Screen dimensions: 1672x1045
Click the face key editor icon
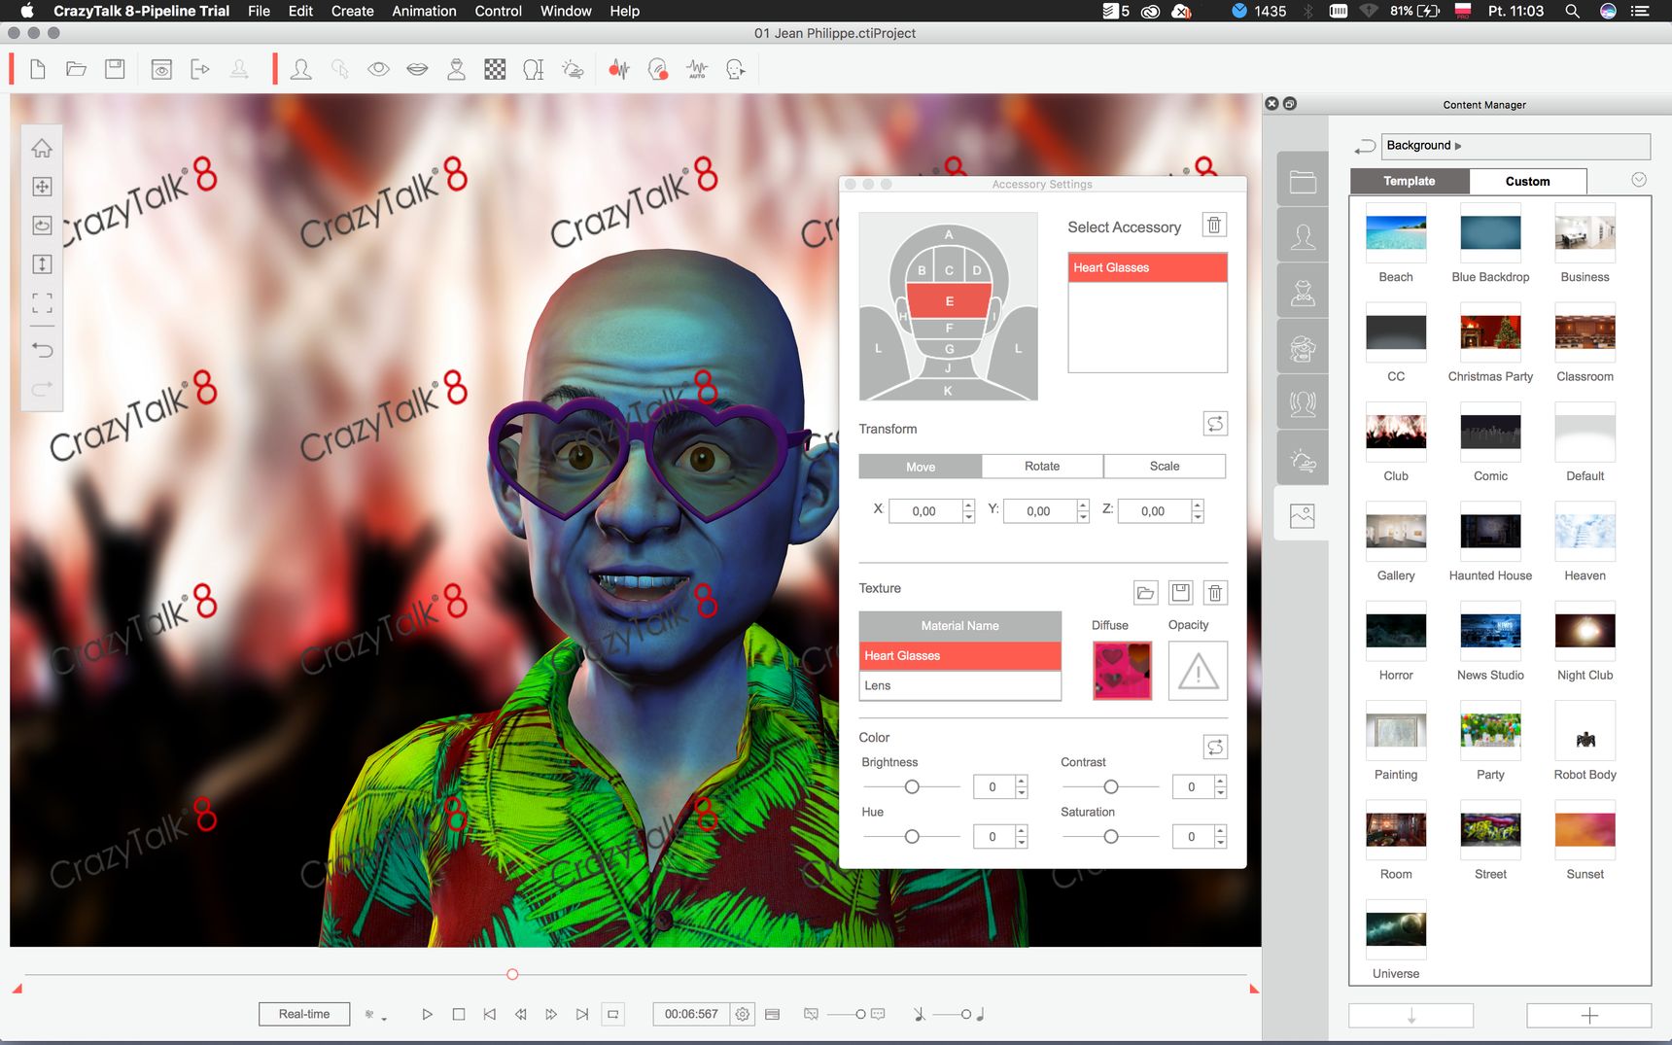pyautogui.click(x=736, y=69)
